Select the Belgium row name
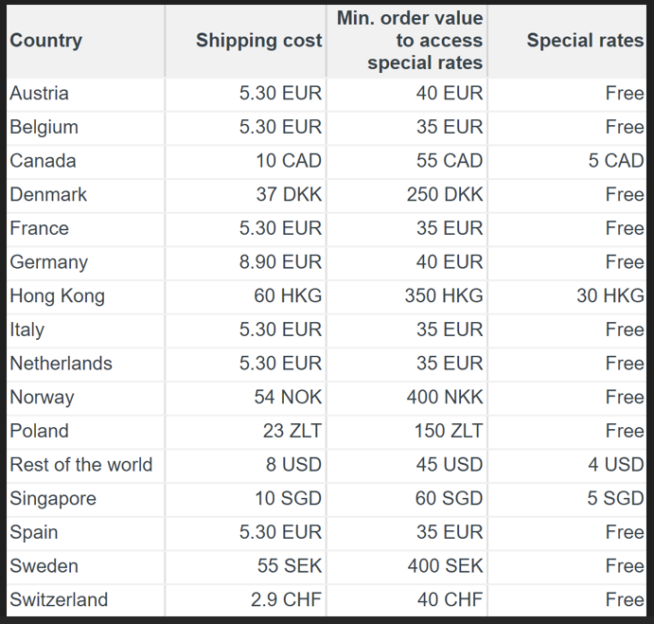The height and width of the screenshot is (624, 654). (x=44, y=127)
